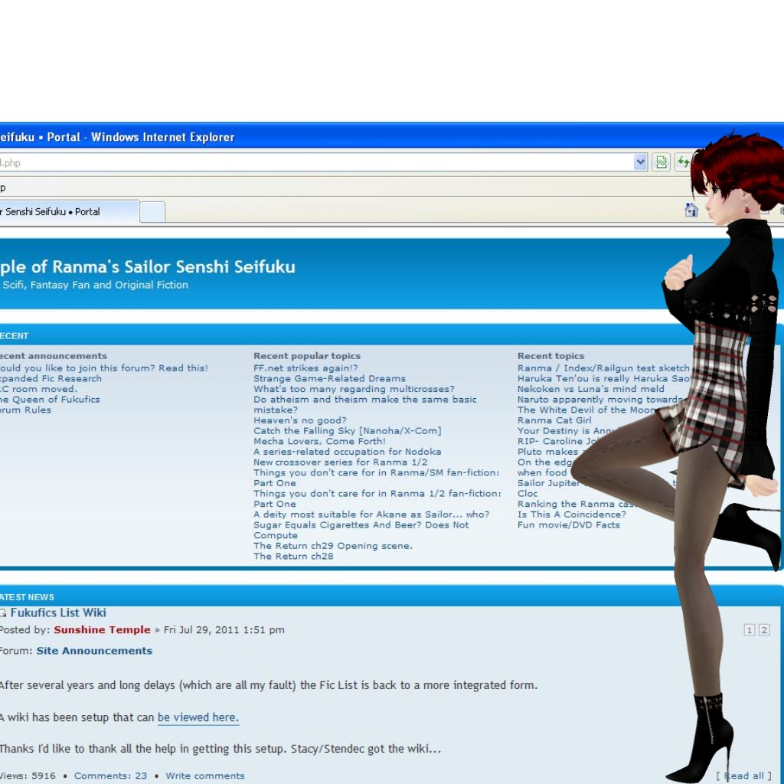Click the Compatibility View broken-page icon
This screenshot has height=784, width=784.
coord(661,162)
